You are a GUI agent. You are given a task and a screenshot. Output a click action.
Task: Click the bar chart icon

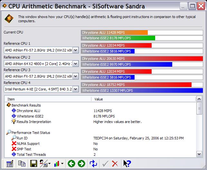click(x=57, y=164)
